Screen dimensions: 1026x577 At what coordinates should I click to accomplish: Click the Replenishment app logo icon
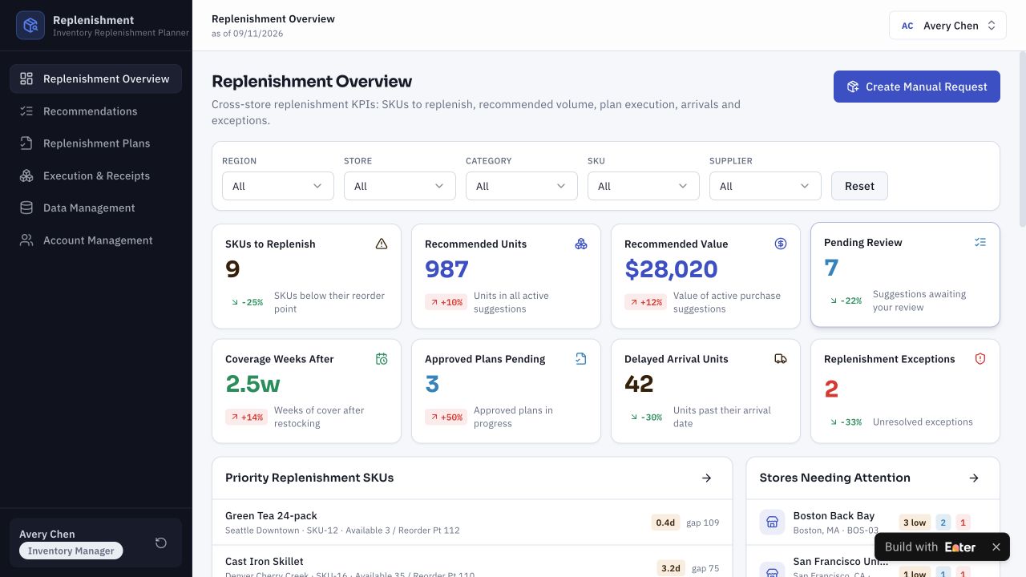tap(30, 26)
